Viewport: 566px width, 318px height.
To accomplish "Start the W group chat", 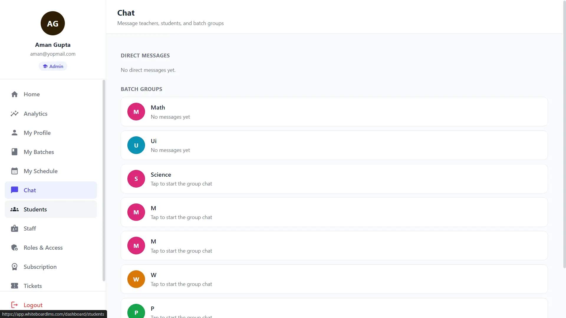I will [x=334, y=279].
